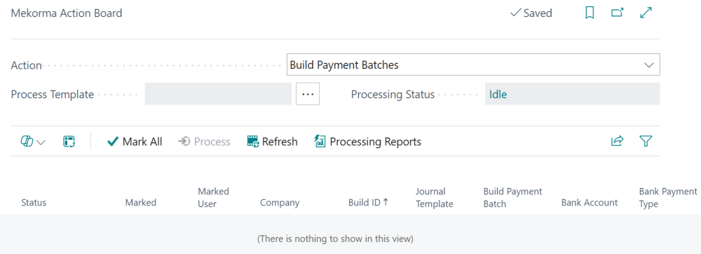Open page in new window icon
The width and height of the screenshot is (701, 254).
coord(618,13)
